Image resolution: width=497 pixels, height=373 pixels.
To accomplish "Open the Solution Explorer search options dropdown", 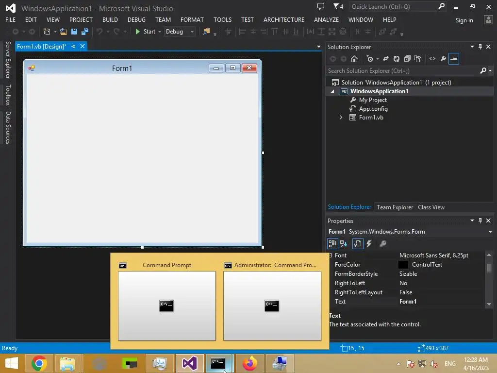I will [490, 71].
